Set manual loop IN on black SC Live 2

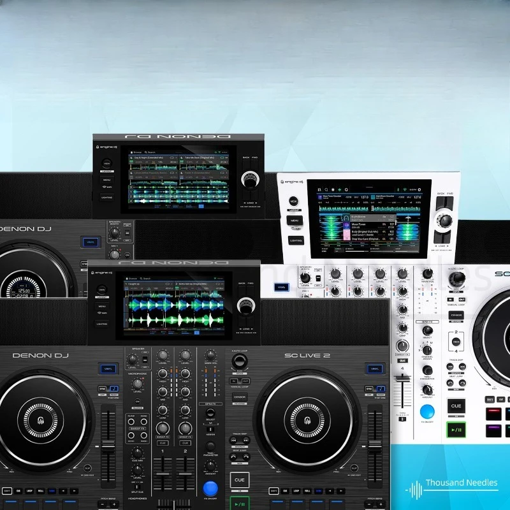tap(233, 381)
